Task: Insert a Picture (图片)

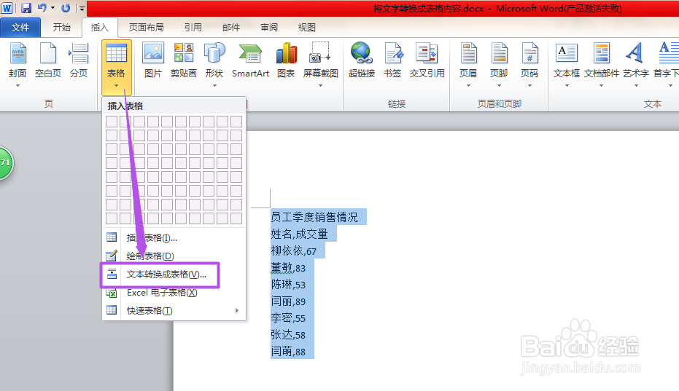Action: point(153,60)
